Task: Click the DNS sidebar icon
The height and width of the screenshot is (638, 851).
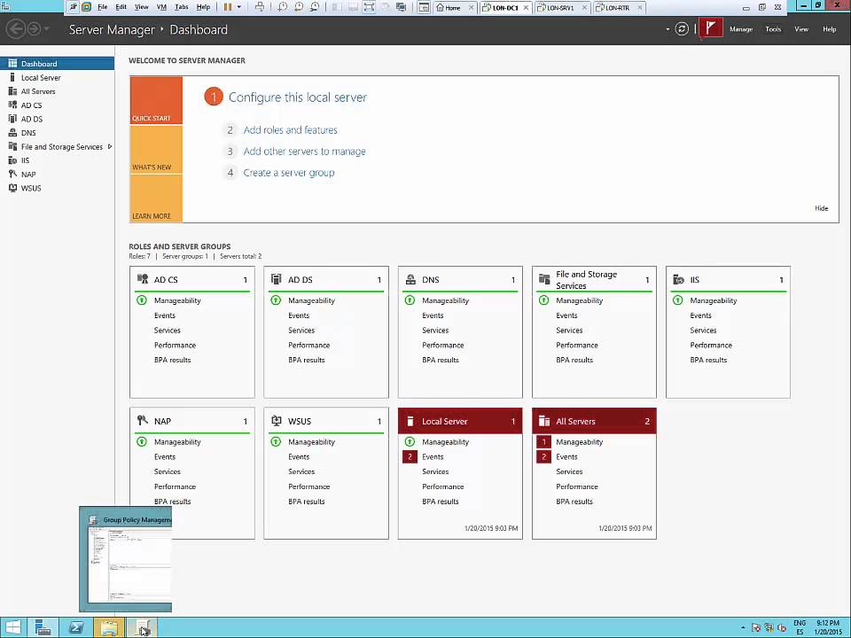Action: coord(12,132)
